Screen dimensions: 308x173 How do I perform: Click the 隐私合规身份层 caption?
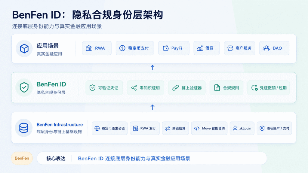51,93
